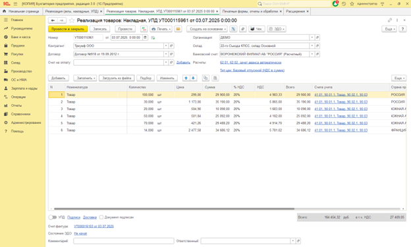This screenshot has width=411, height=247.
Task: Expand the Банковский счет dropdown arrow
Action: coord(312,54)
